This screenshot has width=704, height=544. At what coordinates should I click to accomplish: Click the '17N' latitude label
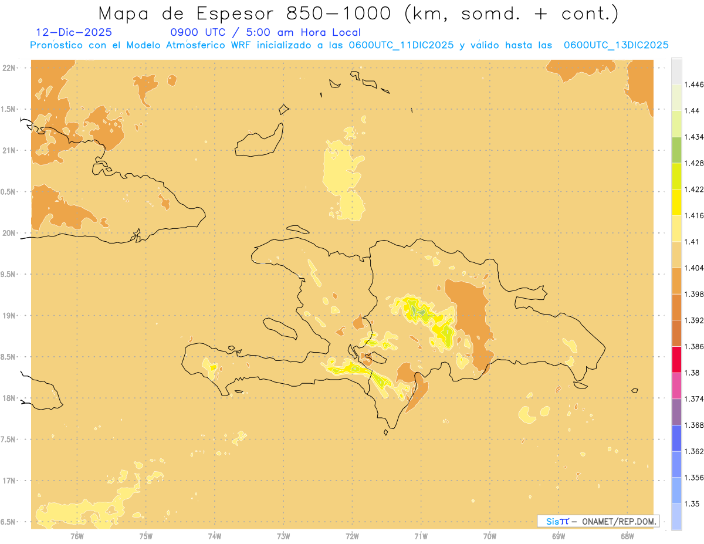9,481
